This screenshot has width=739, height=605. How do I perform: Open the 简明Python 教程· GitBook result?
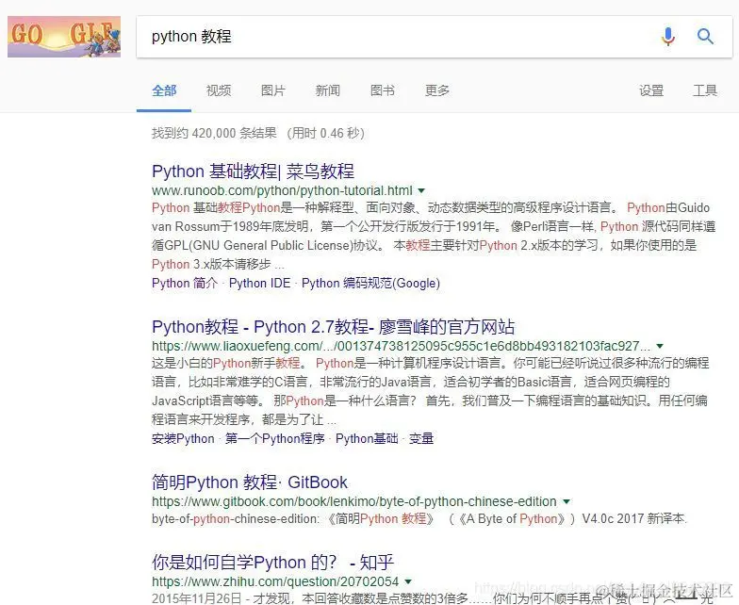(249, 482)
